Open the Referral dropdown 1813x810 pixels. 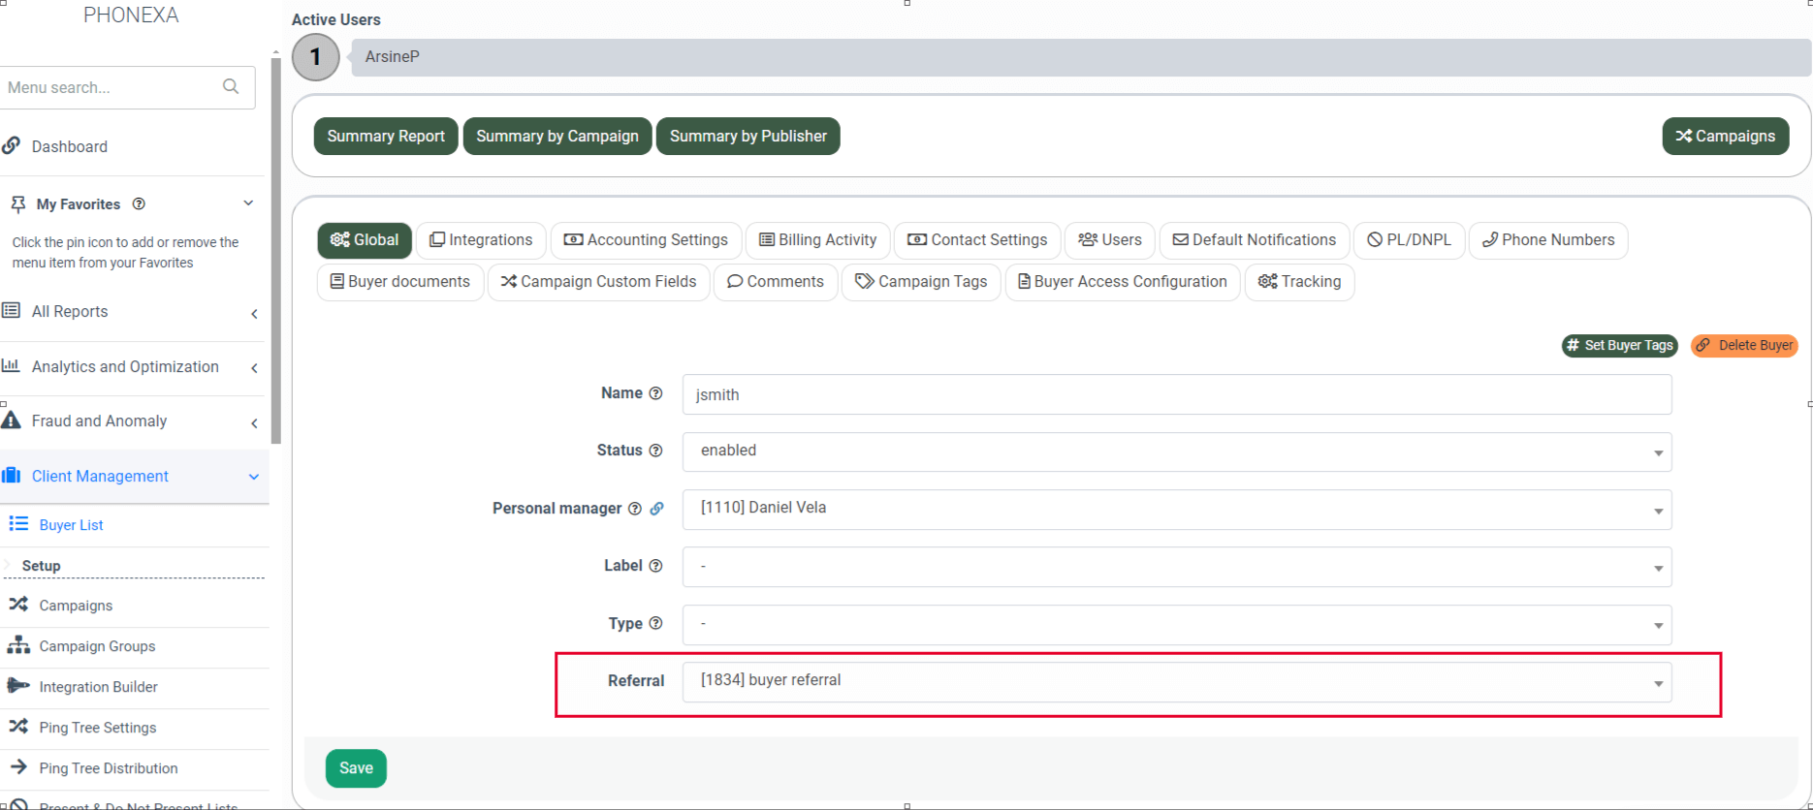pyautogui.click(x=1176, y=681)
